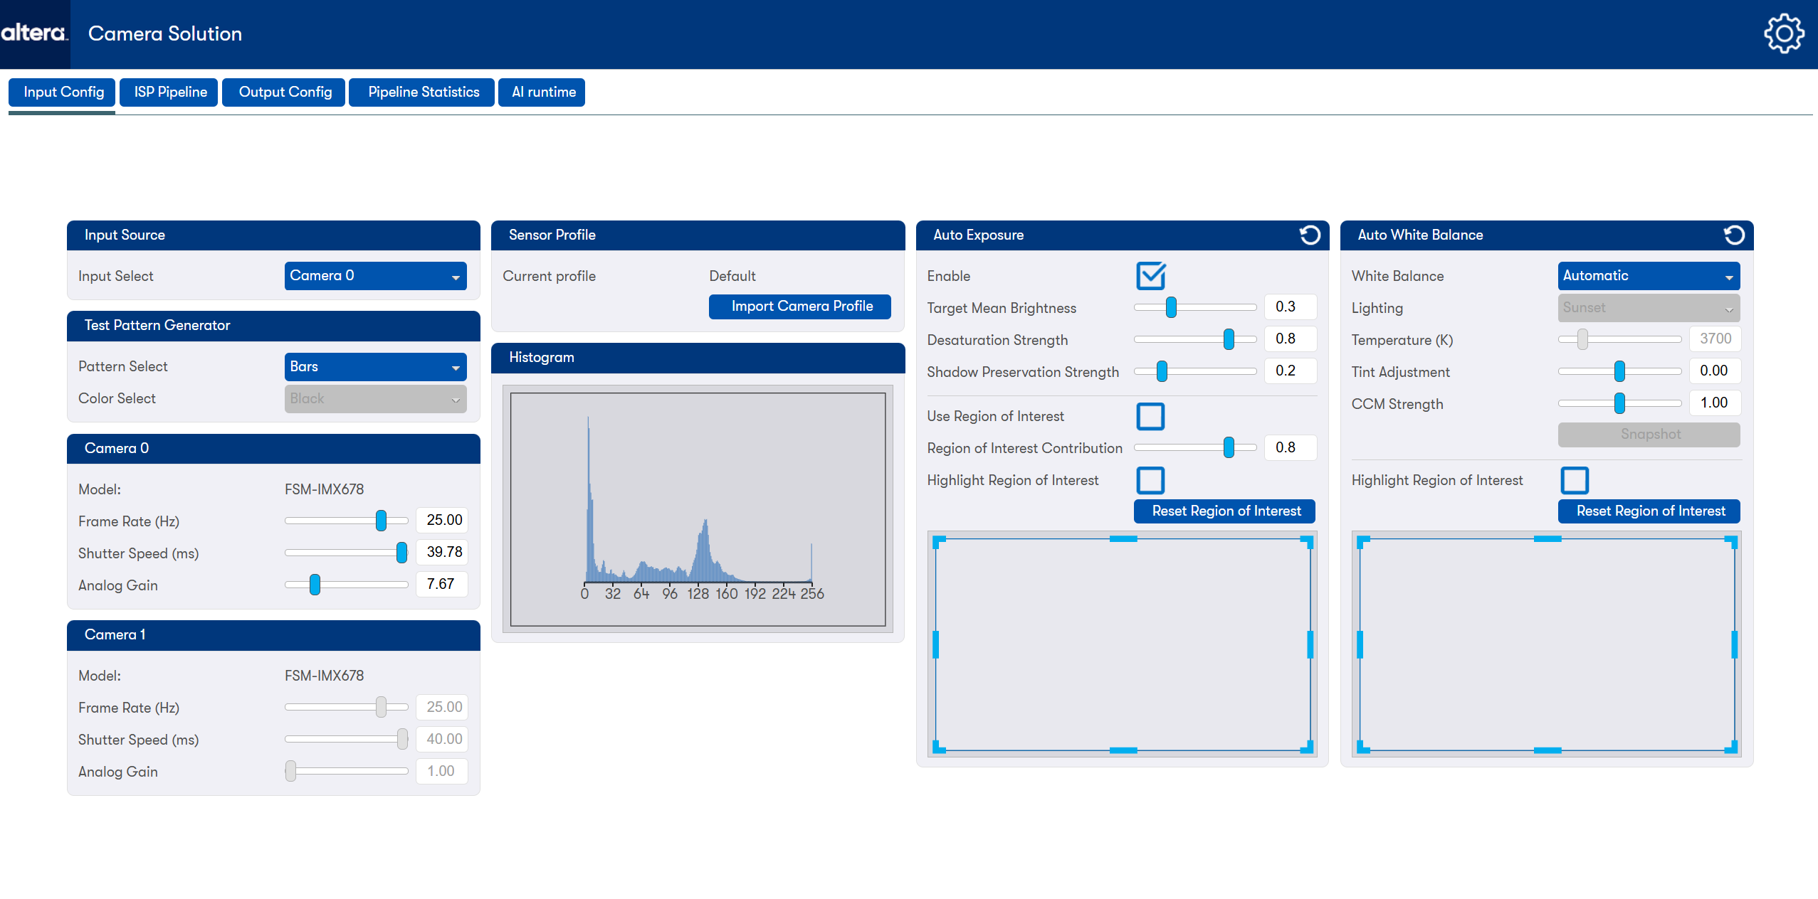
Task: Click Import Camera Profile button
Action: (801, 307)
